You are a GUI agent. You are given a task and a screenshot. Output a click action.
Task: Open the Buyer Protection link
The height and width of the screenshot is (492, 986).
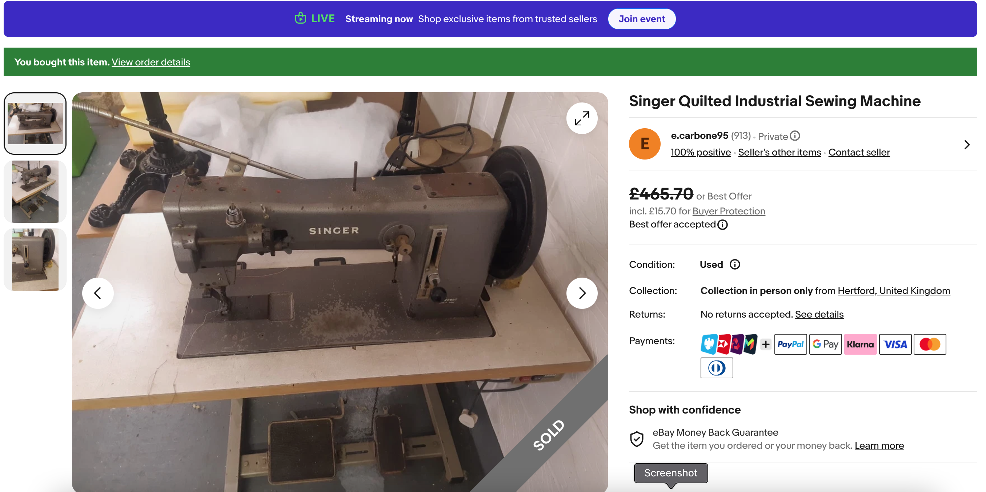728,211
